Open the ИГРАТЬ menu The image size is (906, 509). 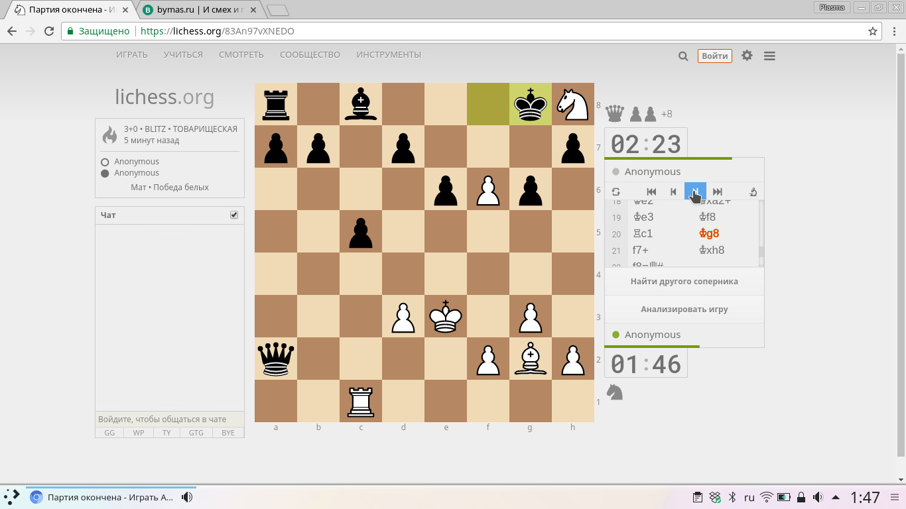[132, 55]
